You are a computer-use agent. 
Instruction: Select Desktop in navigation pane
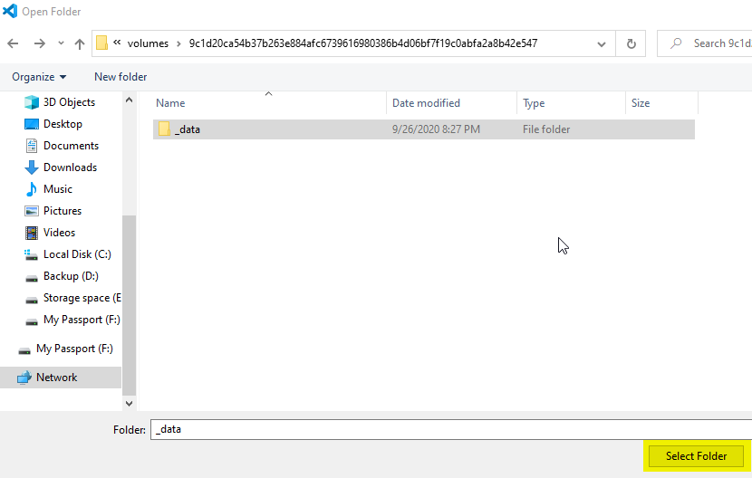(63, 124)
